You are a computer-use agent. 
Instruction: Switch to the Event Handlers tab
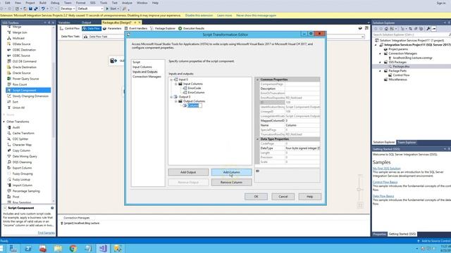(x=136, y=28)
